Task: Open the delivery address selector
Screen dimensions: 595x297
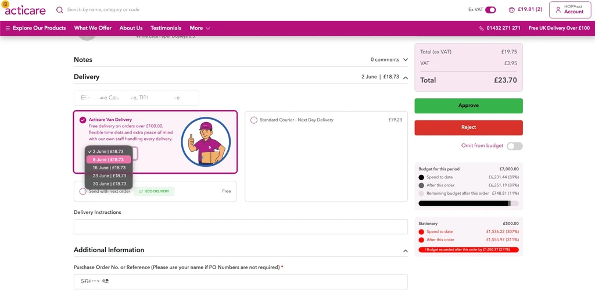Action: 136,98
